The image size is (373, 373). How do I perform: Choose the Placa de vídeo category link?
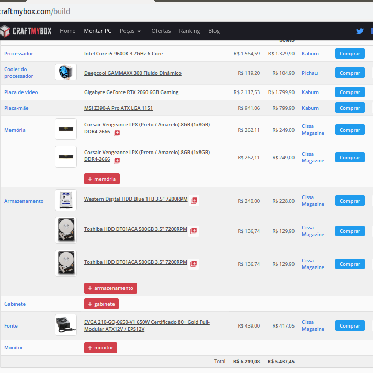pyautogui.click(x=21, y=92)
